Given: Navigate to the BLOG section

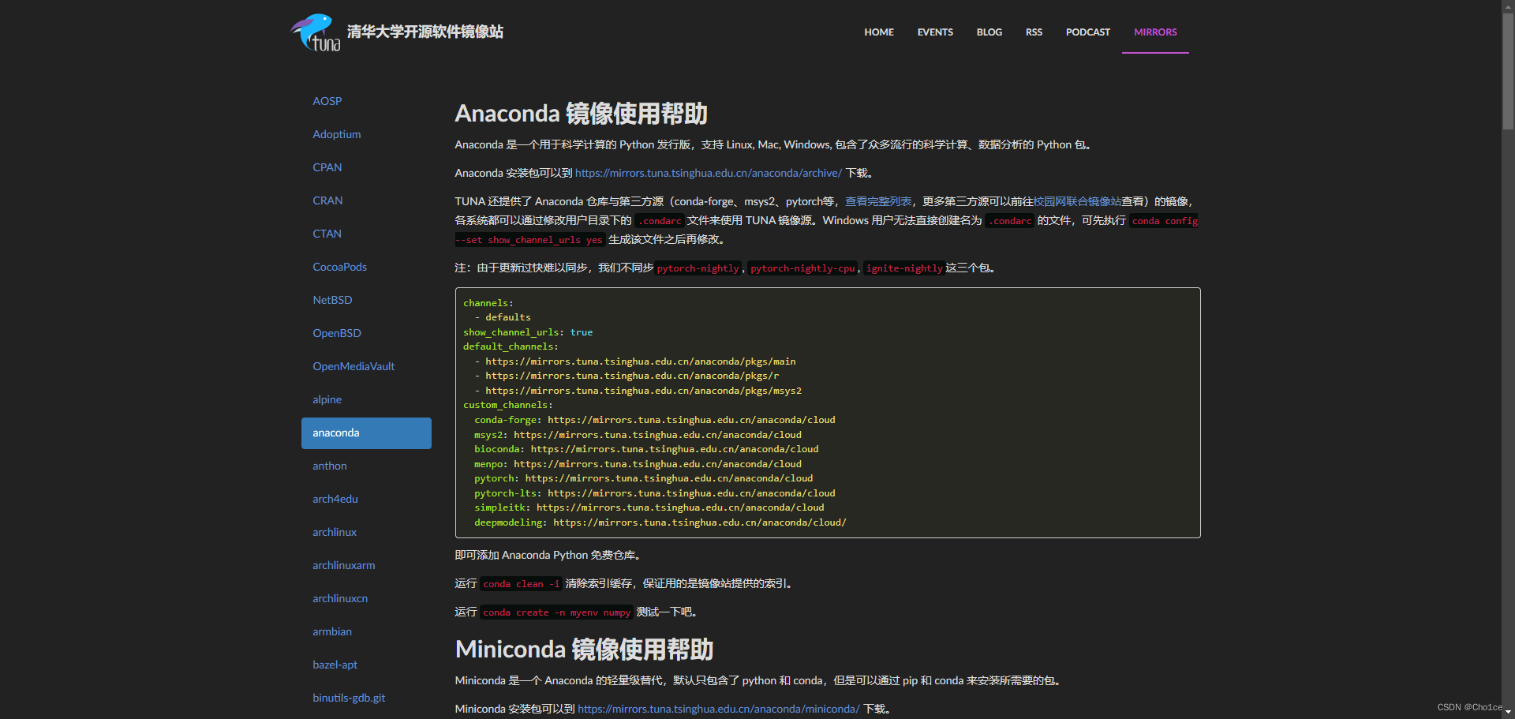Looking at the screenshot, I should 989,32.
